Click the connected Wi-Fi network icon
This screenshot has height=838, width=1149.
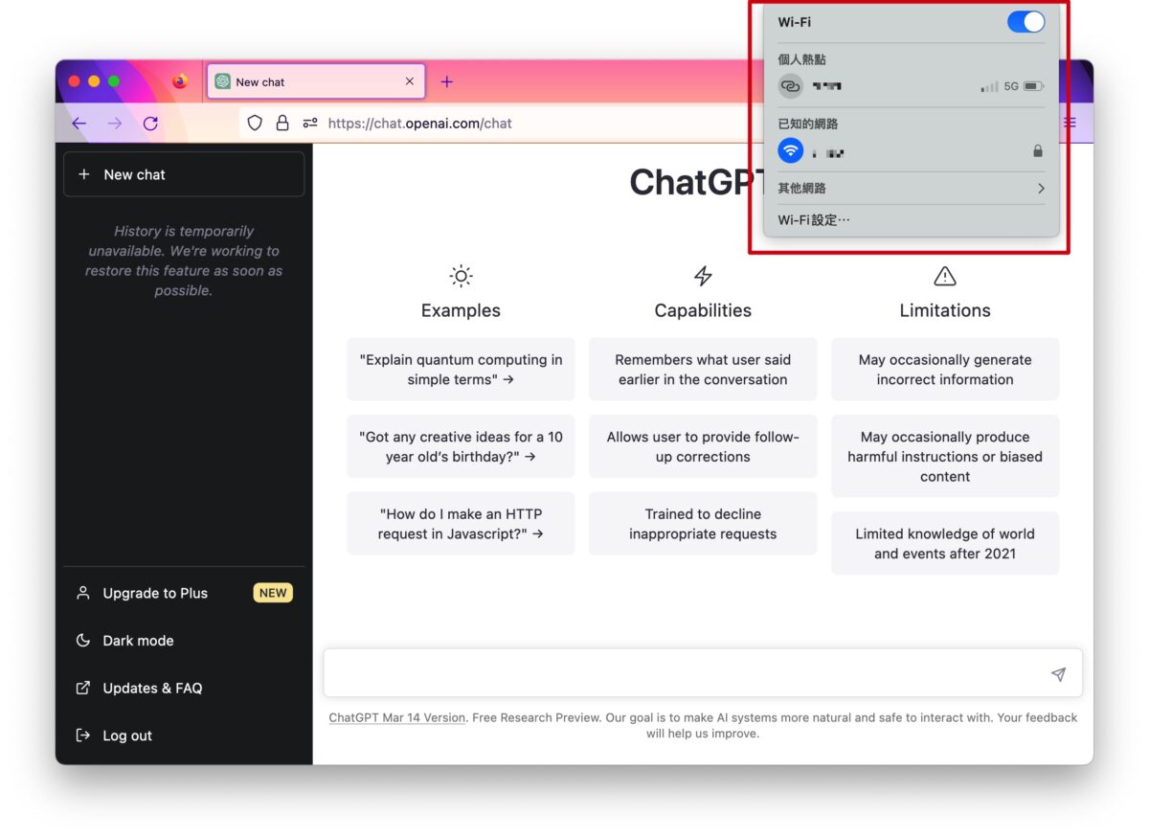[790, 151]
